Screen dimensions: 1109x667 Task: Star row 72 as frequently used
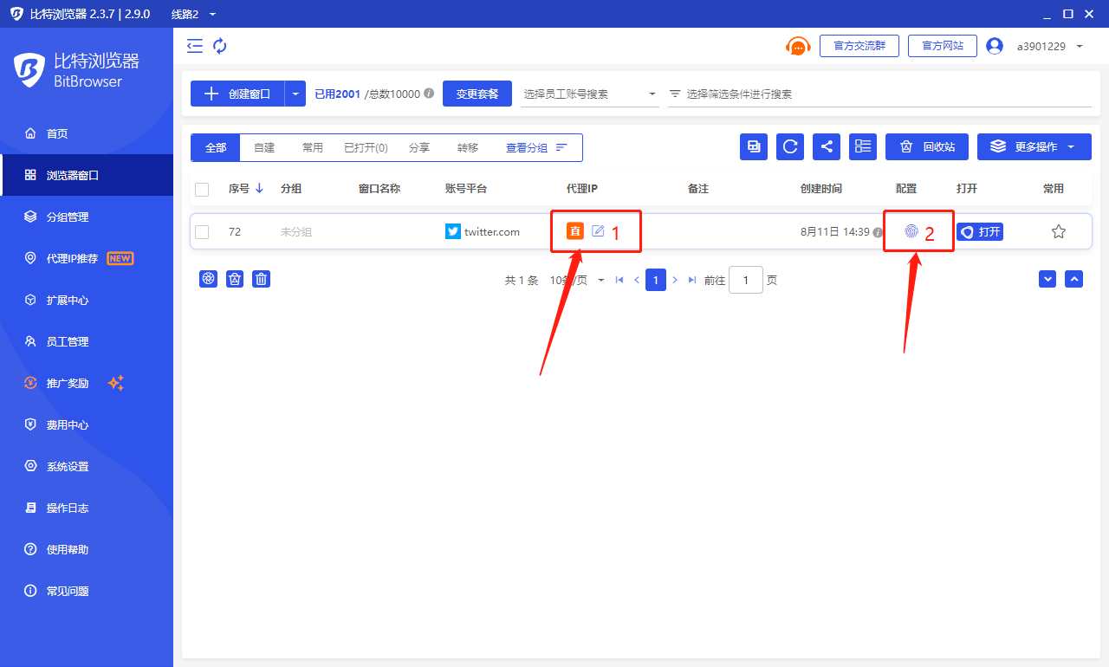pos(1058,231)
